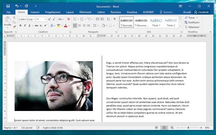Screen dimensions: 216x135
Task: Click Trova to find text
Action: (x=191, y=18)
